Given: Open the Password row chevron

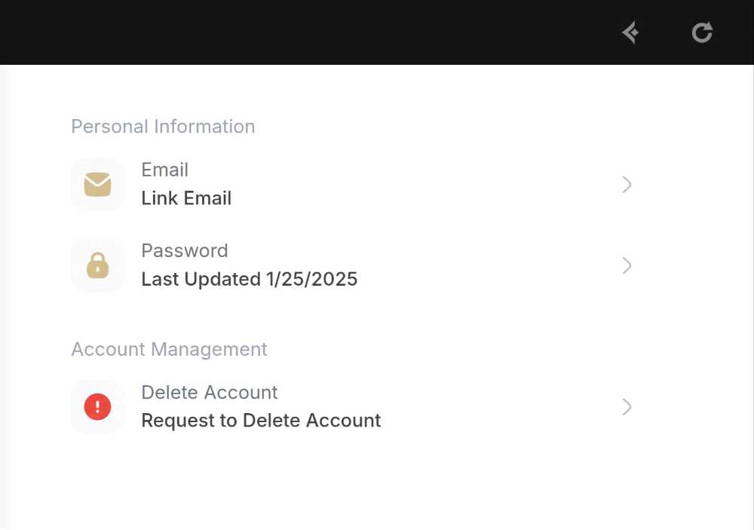Looking at the screenshot, I should [627, 265].
